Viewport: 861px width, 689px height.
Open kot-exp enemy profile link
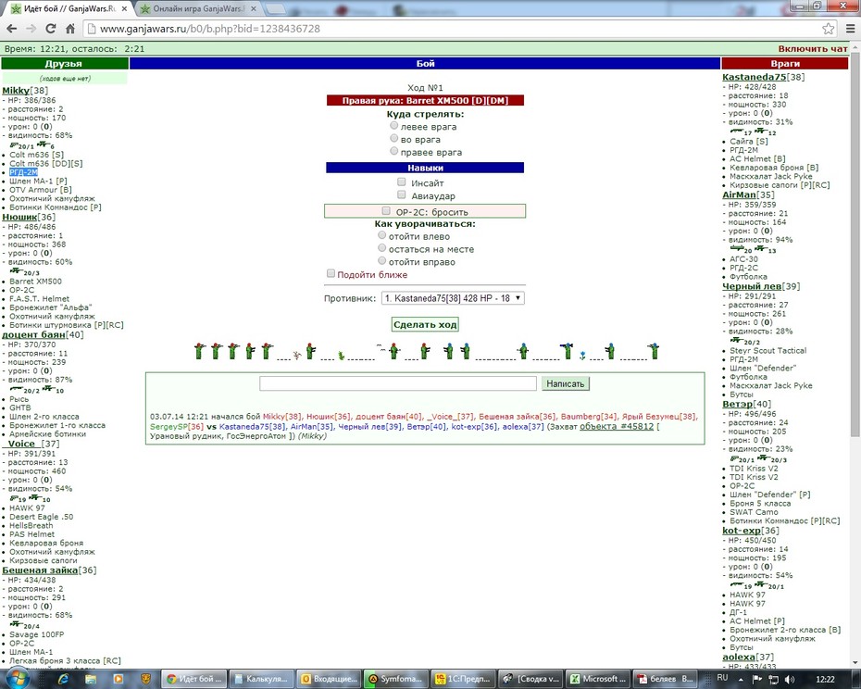pos(742,531)
